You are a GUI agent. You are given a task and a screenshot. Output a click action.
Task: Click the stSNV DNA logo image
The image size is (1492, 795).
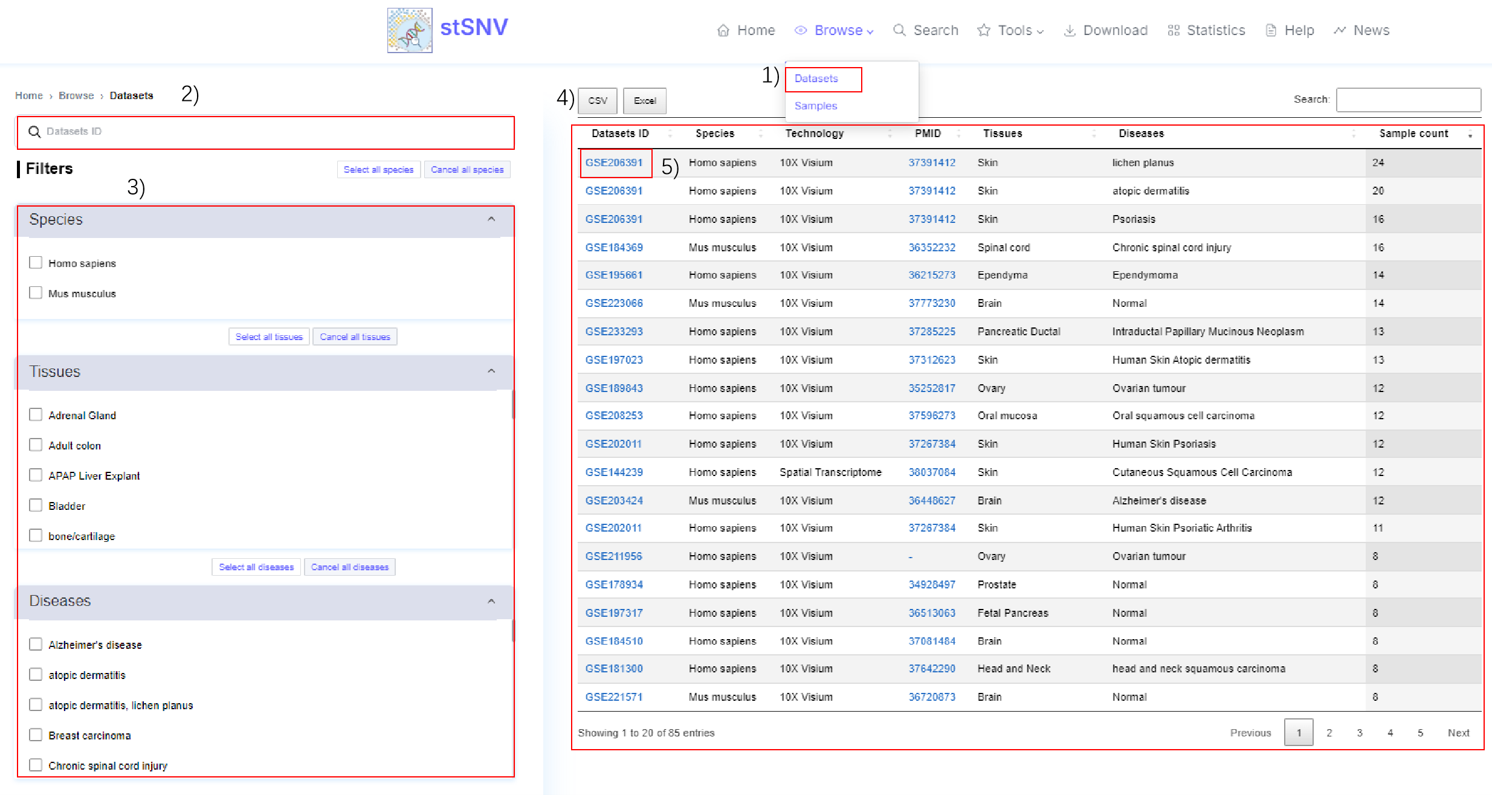pos(409,30)
